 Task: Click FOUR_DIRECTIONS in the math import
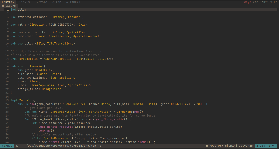click(x=62, y=25)
